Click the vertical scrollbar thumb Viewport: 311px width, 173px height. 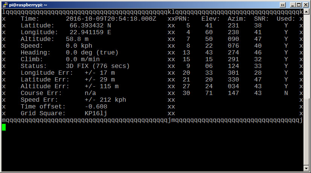pyautogui.click(x=306, y=132)
